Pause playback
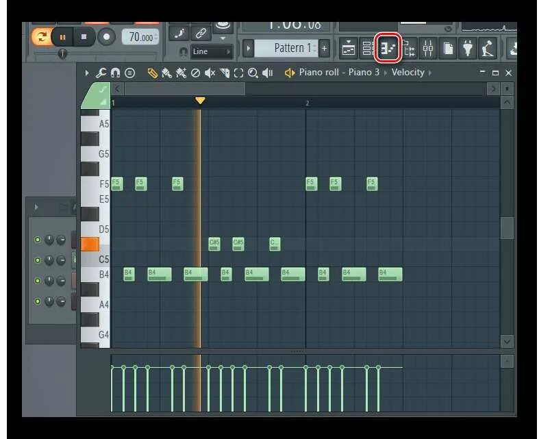Image resolution: width=539 pixels, height=439 pixels. [62, 37]
